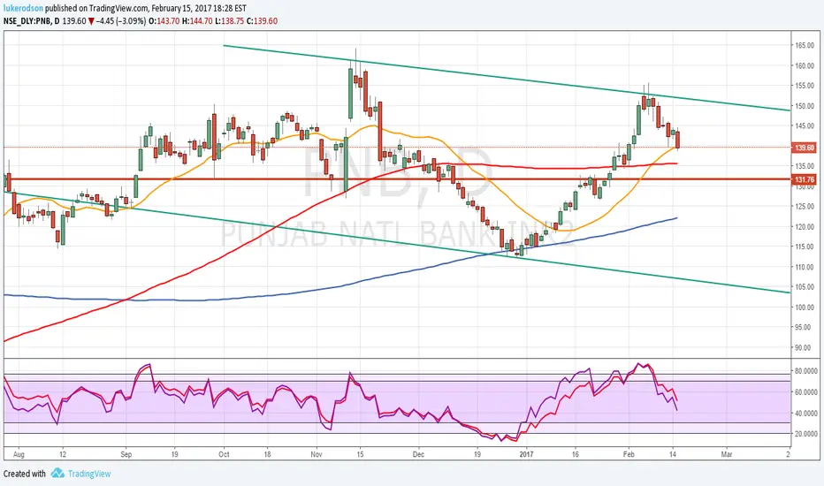Click the 155.00 price axis label
The width and height of the screenshot is (824, 486).
(x=804, y=86)
